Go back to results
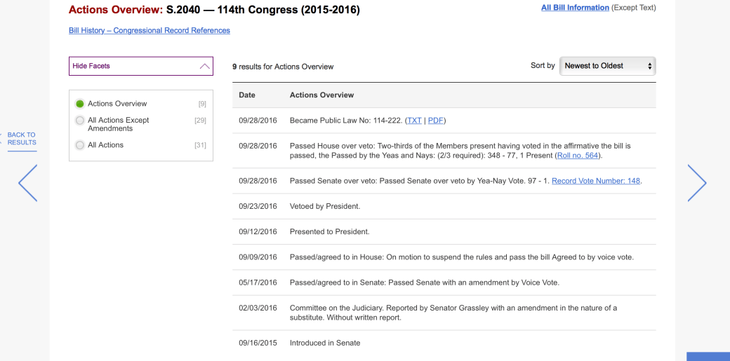This screenshot has width=730, height=361. pyautogui.click(x=21, y=139)
